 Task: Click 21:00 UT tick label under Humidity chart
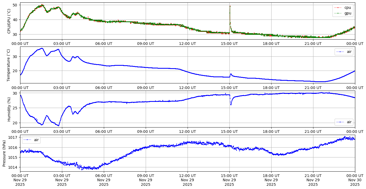[313, 132]
